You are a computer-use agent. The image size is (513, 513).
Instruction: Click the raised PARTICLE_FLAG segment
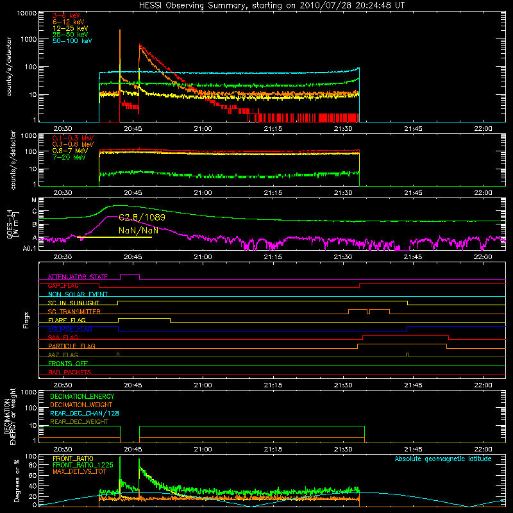pos(402,344)
